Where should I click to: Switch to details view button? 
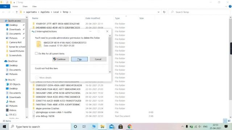(x=225, y=121)
